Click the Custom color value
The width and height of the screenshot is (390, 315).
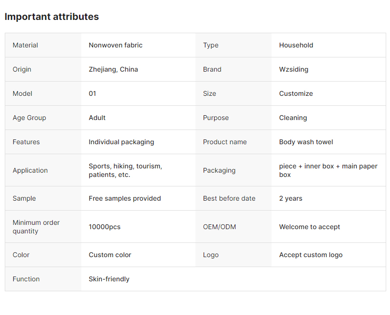click(x=110, y=255)
